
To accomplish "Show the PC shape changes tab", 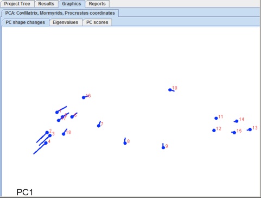I will tap(25, 22).
